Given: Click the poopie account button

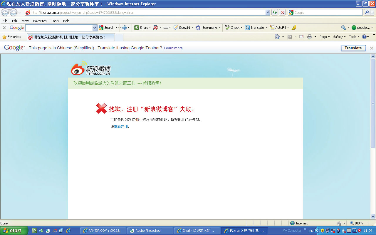Looking at the screenshot, I should 362,28.
